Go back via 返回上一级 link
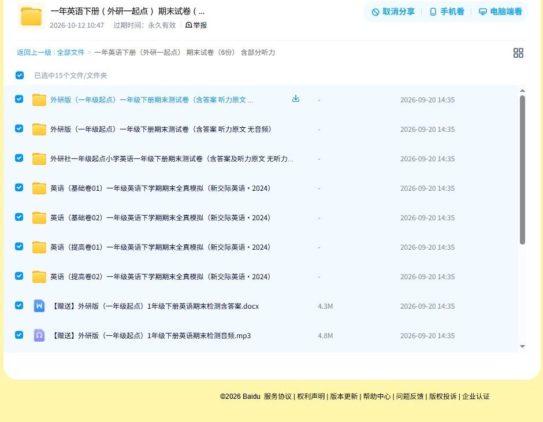Image resolution: width=543 pixels, height=422 pixels. (34, 53)
